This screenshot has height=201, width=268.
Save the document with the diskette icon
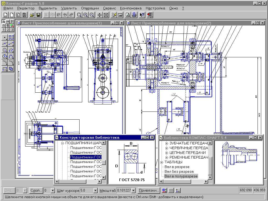38,15
